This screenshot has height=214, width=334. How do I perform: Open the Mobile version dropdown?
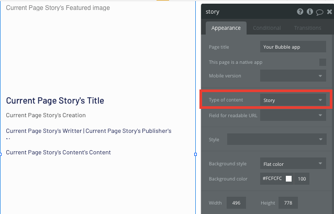tap(293, 76)
